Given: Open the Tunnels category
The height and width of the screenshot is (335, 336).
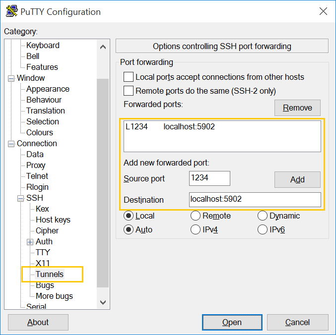Looking at the screenshot, I should [50, 274].
